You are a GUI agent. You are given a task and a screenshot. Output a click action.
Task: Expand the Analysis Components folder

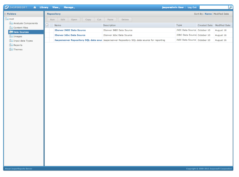tap(10, 23)
